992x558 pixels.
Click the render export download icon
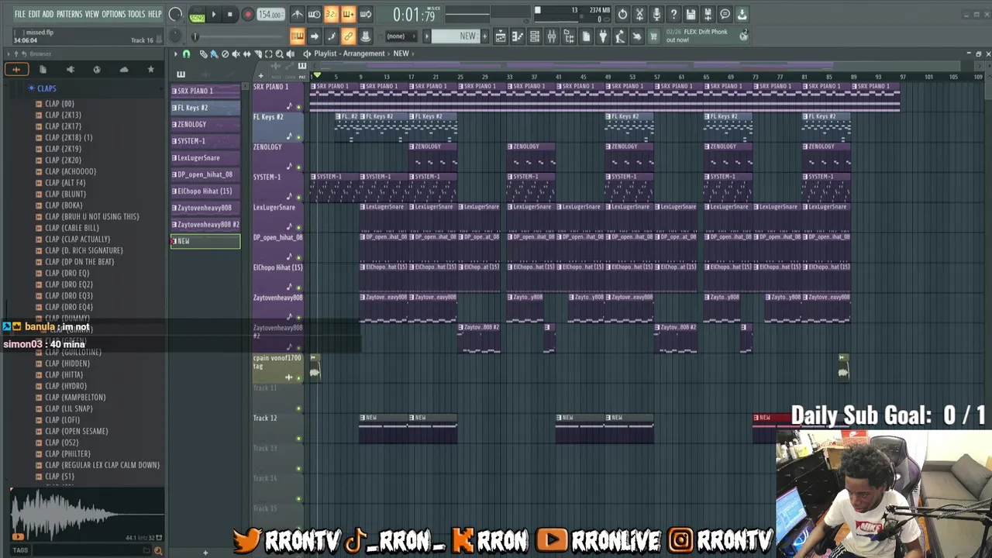coord(742,14)
